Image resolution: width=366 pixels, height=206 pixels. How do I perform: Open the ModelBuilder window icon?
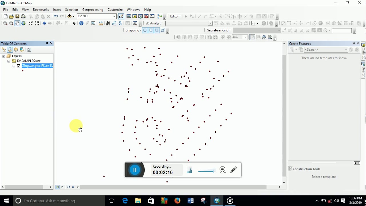160,17
